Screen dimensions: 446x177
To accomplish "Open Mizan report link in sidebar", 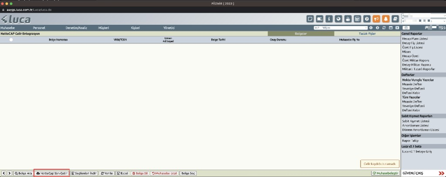I will click(x=406, y=52).
